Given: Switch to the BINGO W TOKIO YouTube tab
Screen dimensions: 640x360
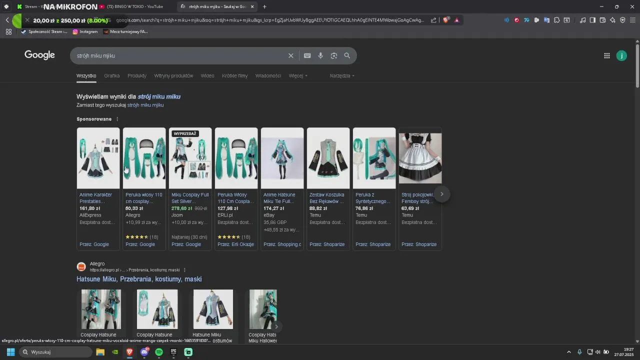Looking at the screenshot, I should 135,6.
